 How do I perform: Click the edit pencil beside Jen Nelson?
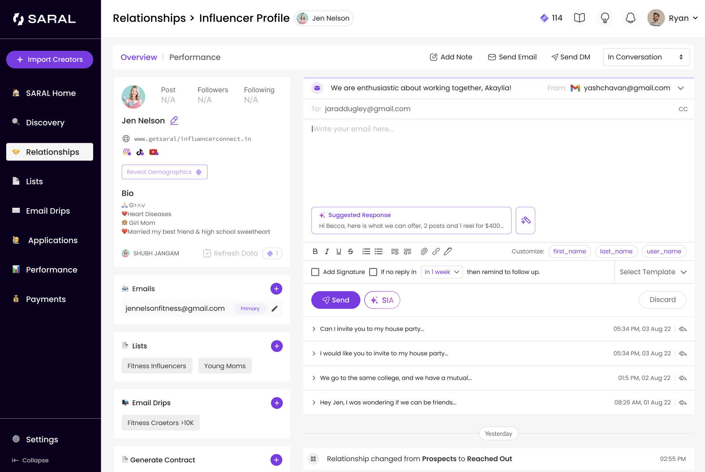pos(174,120)
